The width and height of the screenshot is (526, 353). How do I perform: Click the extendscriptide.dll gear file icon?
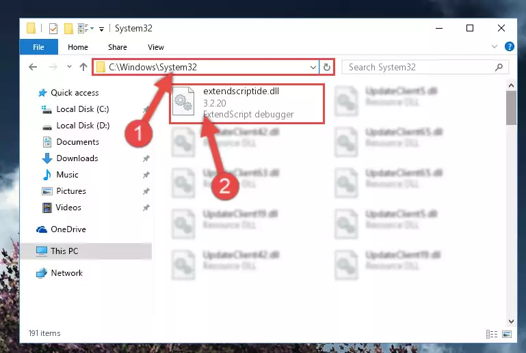tap(183, 101)
